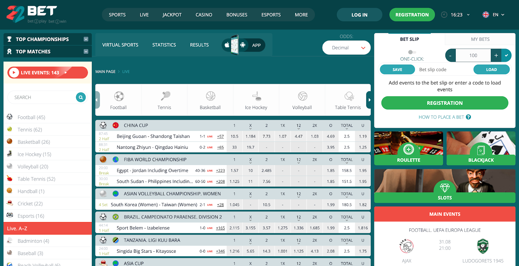Decrease stake with the minus button
This screenshot has width=519, height=266.
click(x=451, y=55)
